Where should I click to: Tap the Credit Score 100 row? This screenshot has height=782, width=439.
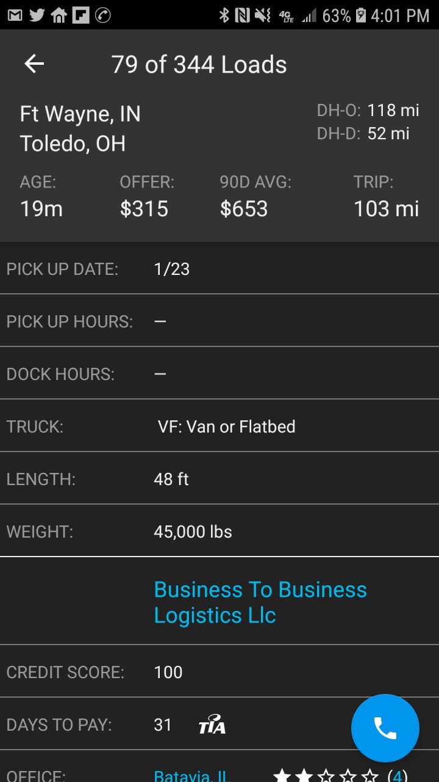pyautogui.click(x=220, y=671)
